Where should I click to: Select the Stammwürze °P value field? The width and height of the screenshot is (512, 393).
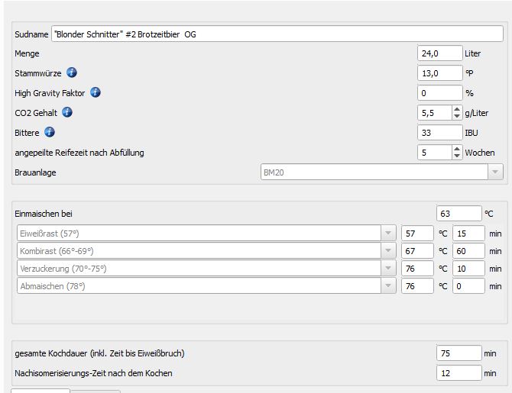pos(439,73)
